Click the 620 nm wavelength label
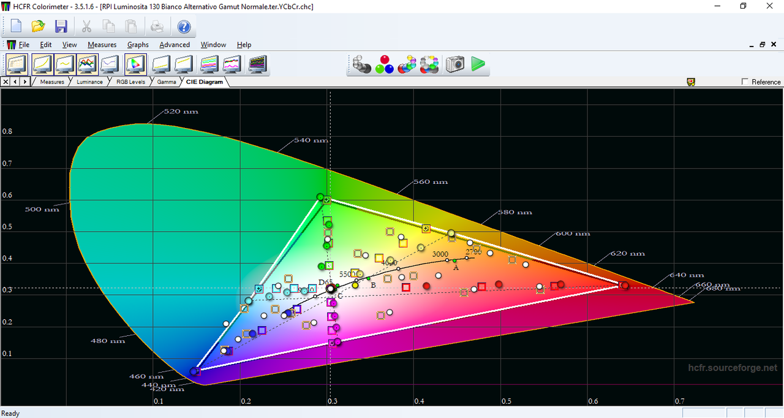 (x=627, y=253)
